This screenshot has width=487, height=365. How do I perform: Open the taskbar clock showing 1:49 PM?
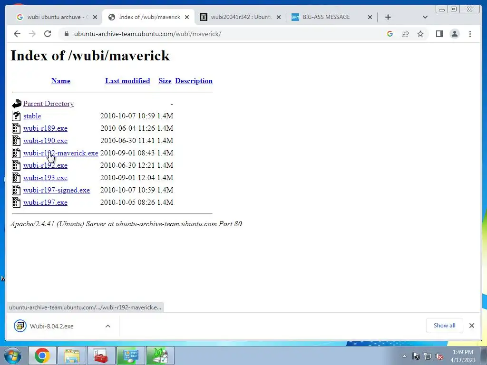(463, 356)
